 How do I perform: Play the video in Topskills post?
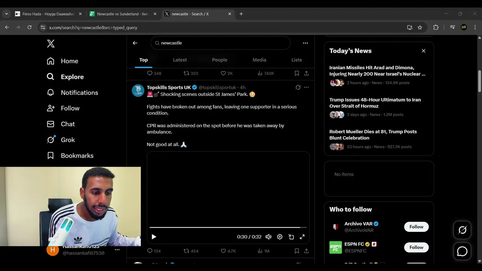point(154,237)
